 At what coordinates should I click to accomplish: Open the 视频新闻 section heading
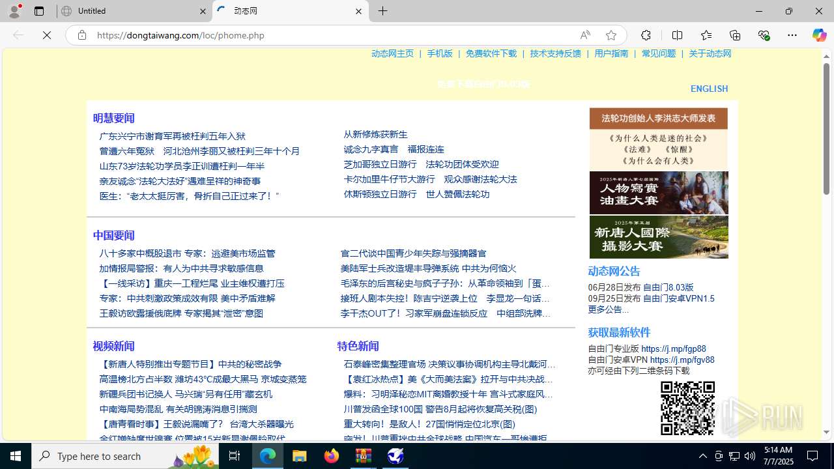113,346
